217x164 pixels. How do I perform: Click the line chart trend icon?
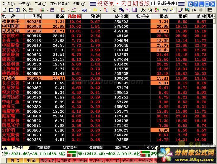click(x=74, y=10)
